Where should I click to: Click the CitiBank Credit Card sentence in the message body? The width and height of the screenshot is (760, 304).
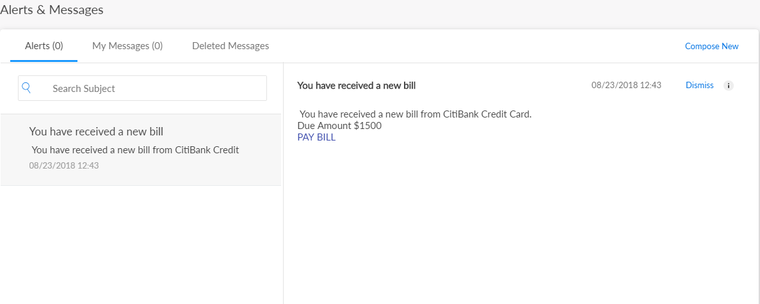point(416,114)
